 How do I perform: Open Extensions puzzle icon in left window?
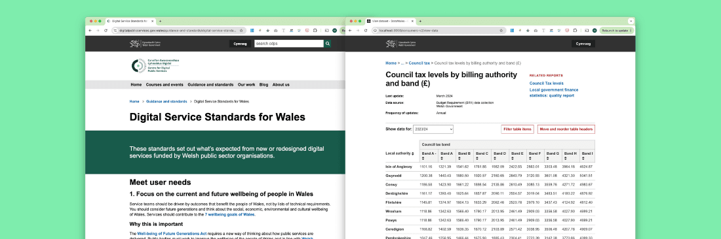315,30
